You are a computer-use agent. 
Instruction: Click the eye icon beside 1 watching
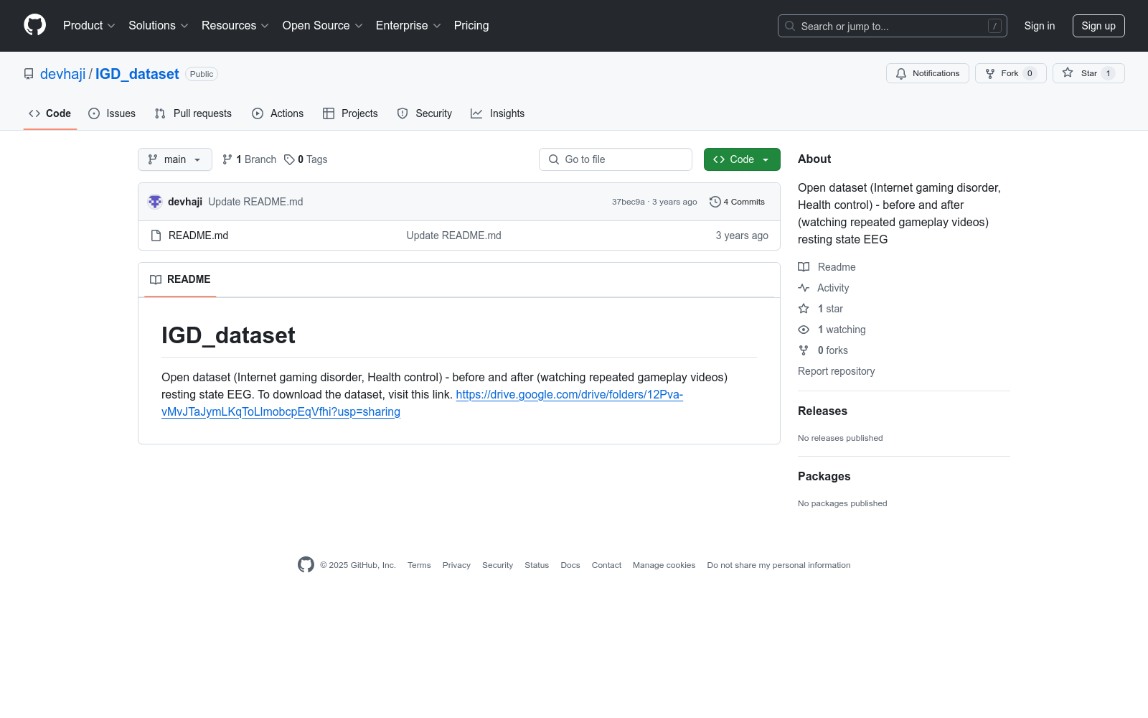point(804,330)
